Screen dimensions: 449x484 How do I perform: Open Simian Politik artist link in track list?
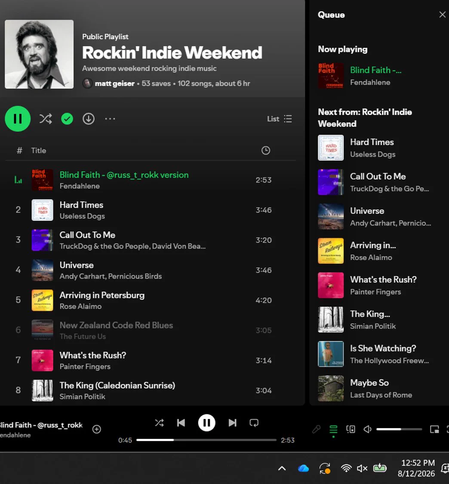click(83, 397)
